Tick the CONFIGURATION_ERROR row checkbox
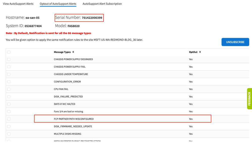 tap(9, 82)
